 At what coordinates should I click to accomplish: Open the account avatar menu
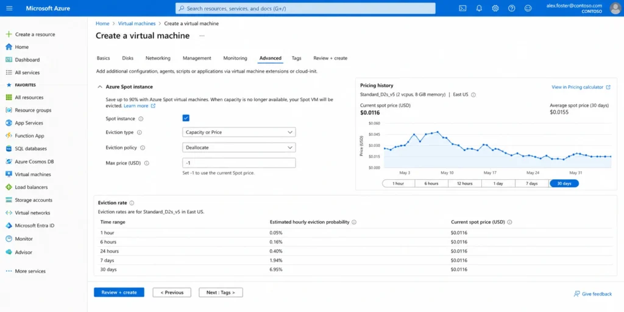[x=615, y=9]
